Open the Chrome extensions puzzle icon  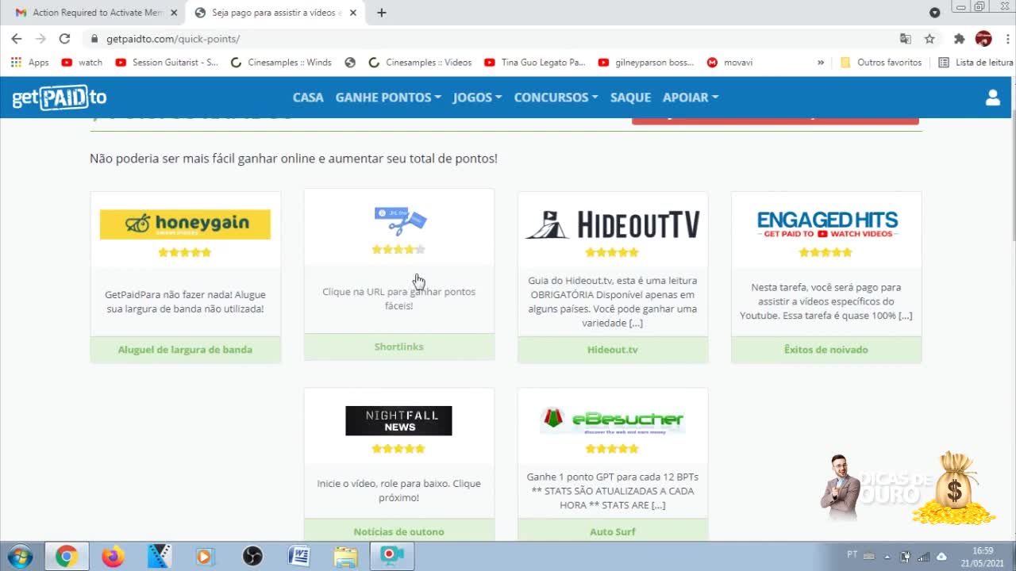pos(959,39)
